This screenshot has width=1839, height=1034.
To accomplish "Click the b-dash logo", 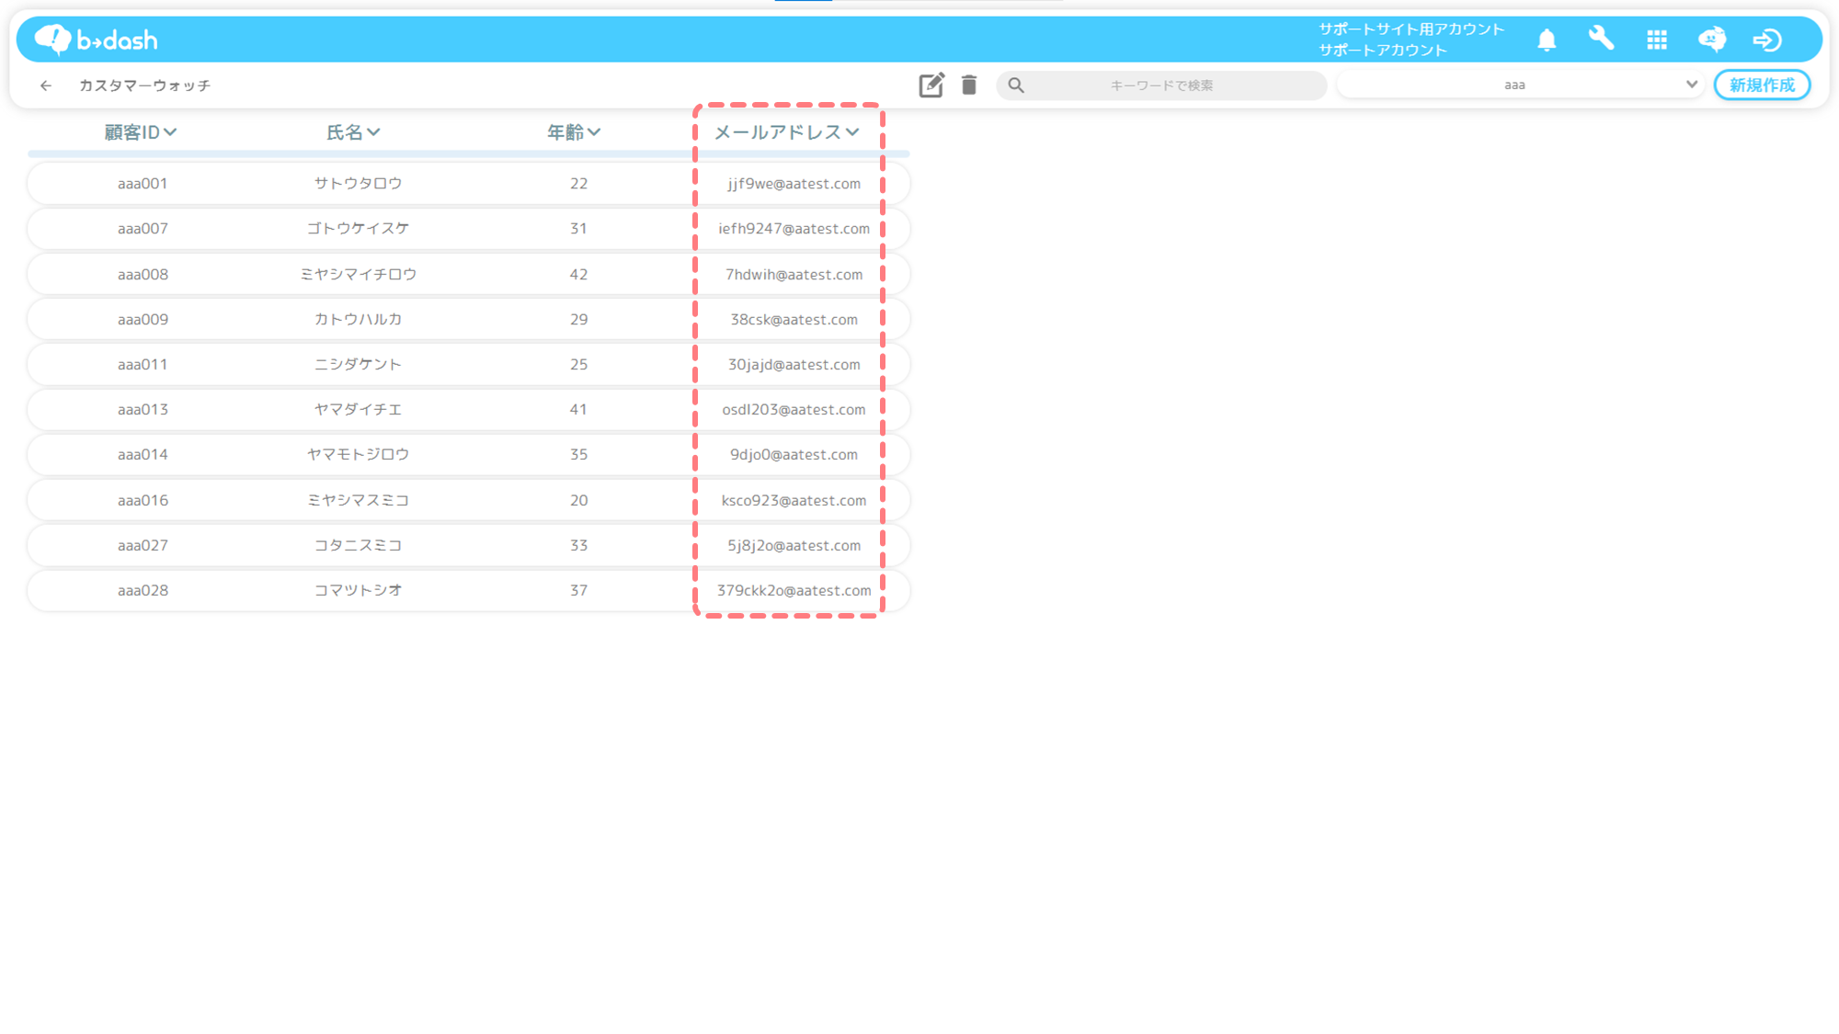I will 96,40.
